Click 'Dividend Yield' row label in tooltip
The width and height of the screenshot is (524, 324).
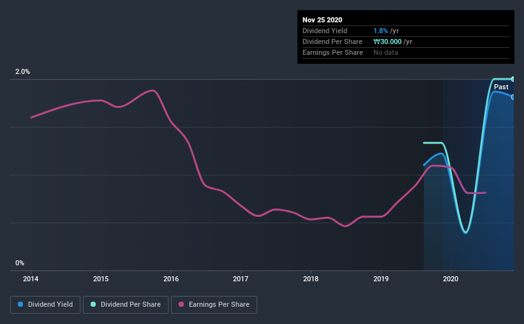(325, 31)
